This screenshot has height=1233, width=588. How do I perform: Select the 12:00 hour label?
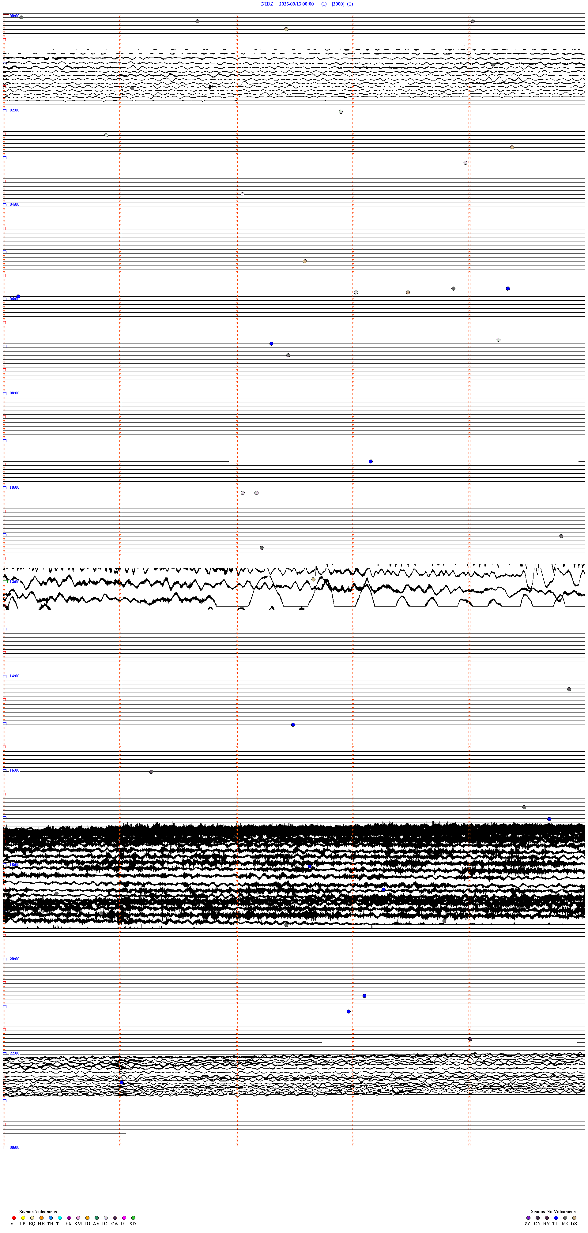click(14, 581)
